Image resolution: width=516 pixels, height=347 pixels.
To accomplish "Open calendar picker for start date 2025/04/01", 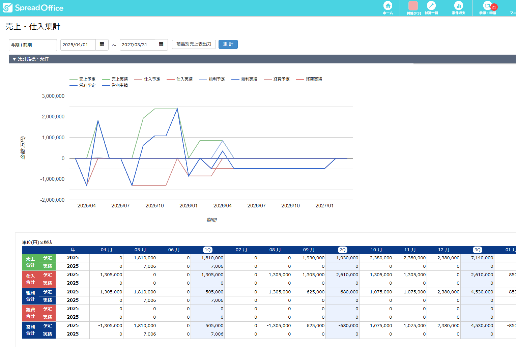I will pyautogui.click(x=102, y=45).
